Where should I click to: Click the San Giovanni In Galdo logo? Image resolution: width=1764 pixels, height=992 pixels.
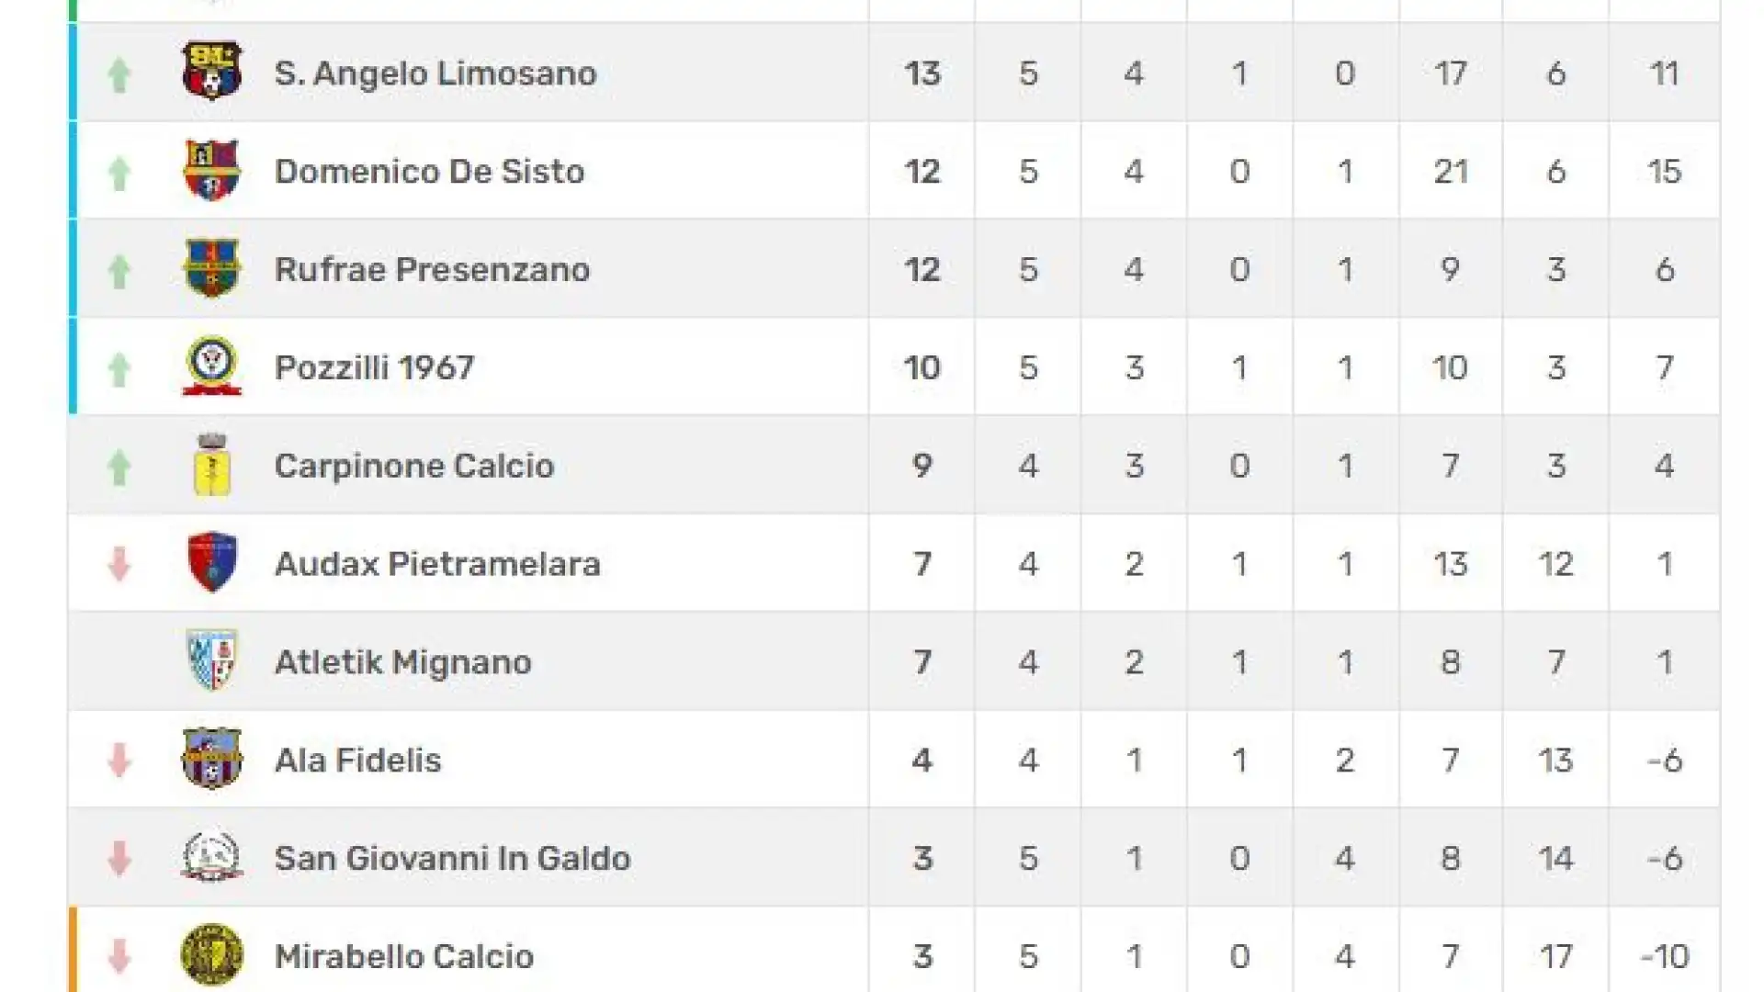[212, 857]
